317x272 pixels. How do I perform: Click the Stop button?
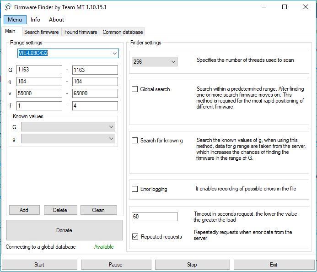(193, 265)
